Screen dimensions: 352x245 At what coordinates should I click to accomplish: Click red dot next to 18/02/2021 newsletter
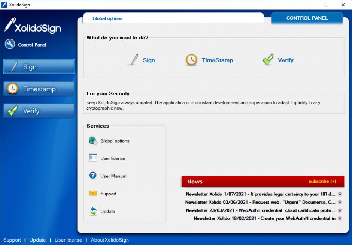340,218
